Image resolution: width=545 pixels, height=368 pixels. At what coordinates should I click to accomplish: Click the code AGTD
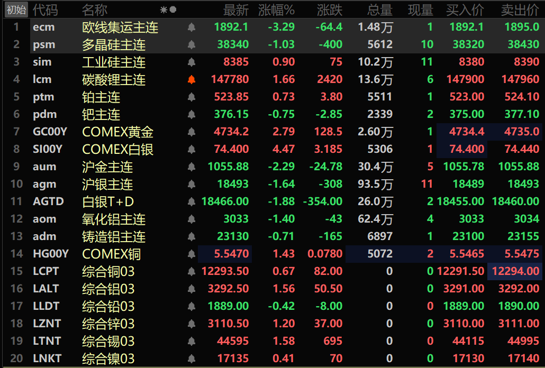tap(48, 201)
